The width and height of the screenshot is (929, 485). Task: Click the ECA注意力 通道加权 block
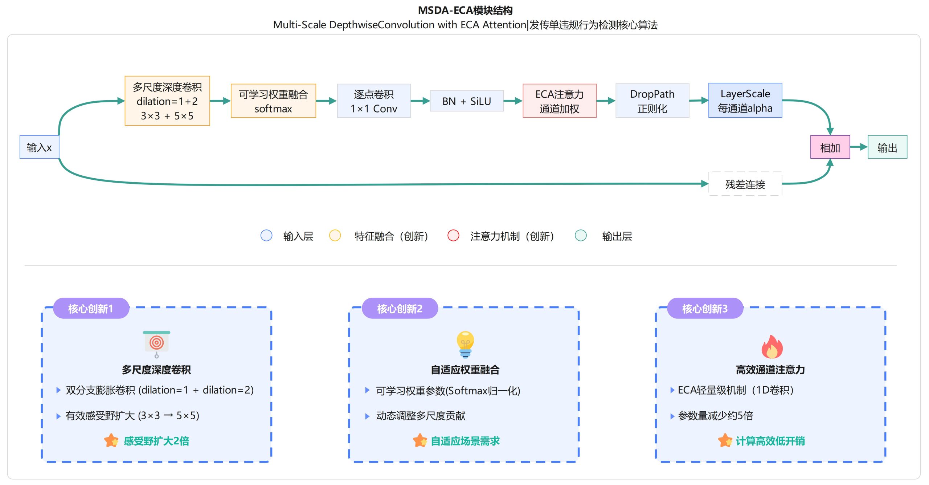[x=559, y=101]
